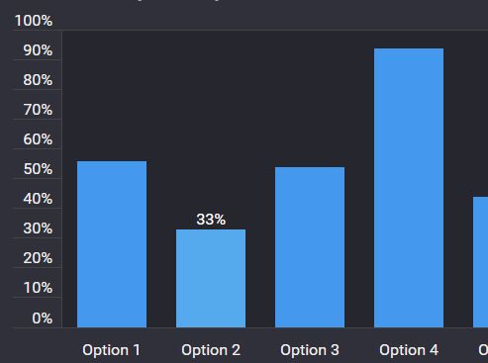Click the 50% y-axis label

tap(38, 169)
